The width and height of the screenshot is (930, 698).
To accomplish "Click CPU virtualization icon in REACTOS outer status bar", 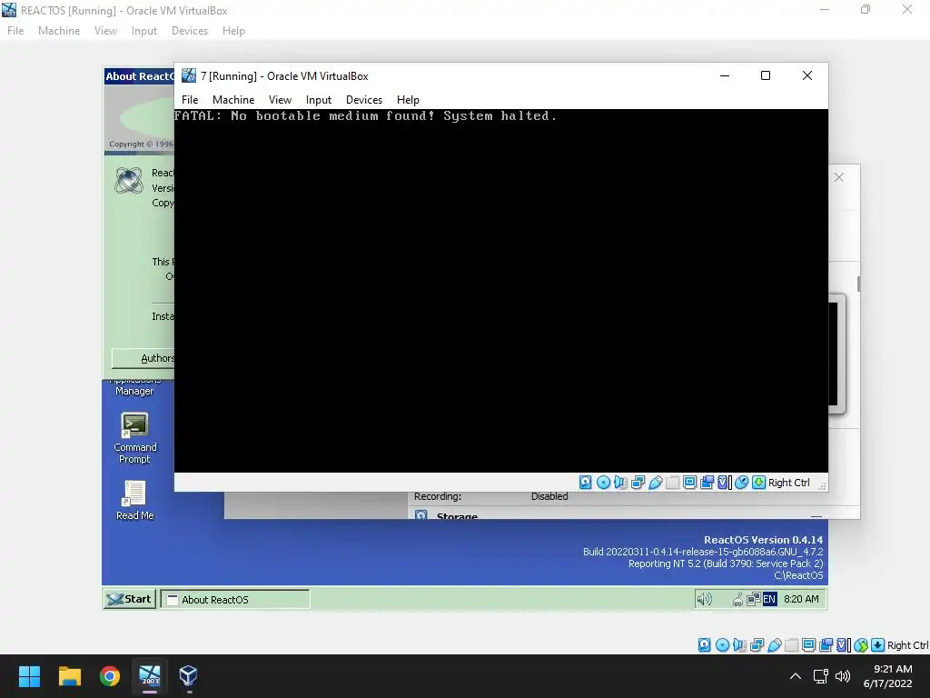I will coord(844,645).
